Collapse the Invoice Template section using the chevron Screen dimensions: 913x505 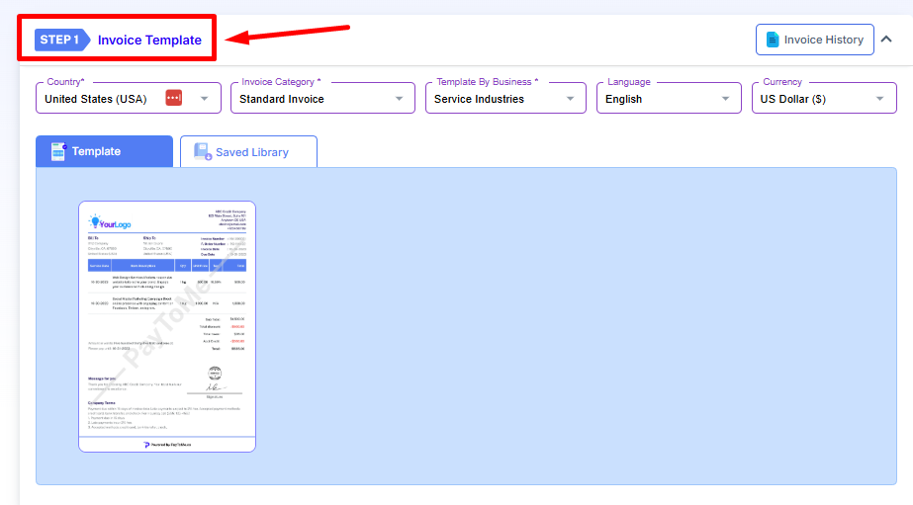click(x=886, y=40)
